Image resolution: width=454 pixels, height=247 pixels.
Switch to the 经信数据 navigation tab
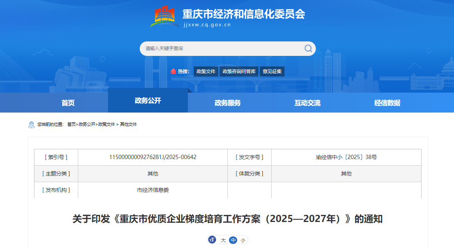click(x=387, y=103)
